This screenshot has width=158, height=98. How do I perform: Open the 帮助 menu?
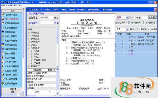tap(16, 6)
